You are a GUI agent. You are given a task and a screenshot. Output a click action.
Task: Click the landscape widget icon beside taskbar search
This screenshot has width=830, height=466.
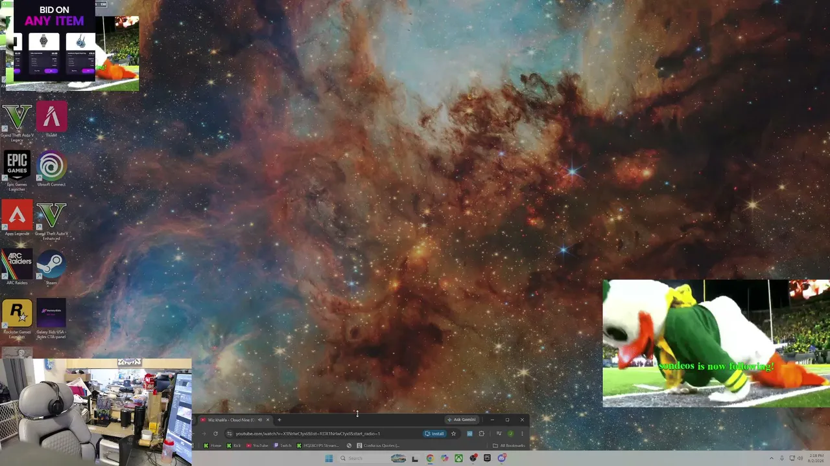398,458
